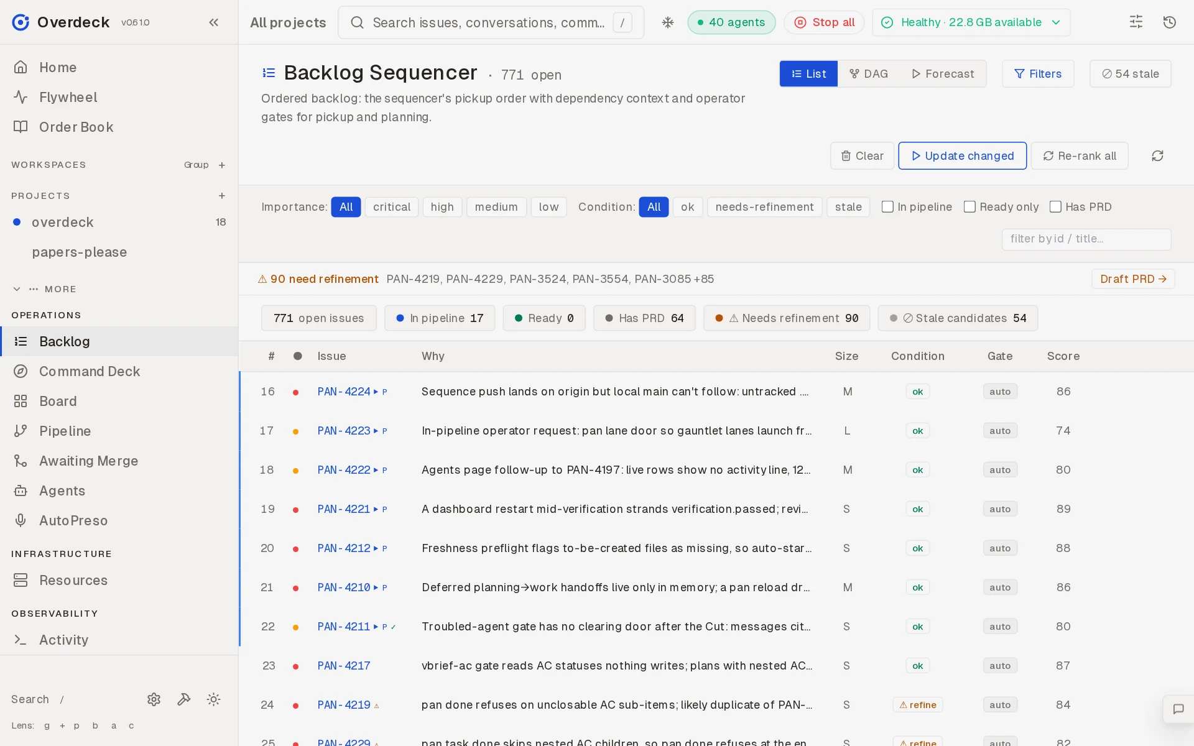The height and width of the screenshot is (746, 1194).
Task: Check the Ready only checkbox
Action: click(x=970, y=207)
